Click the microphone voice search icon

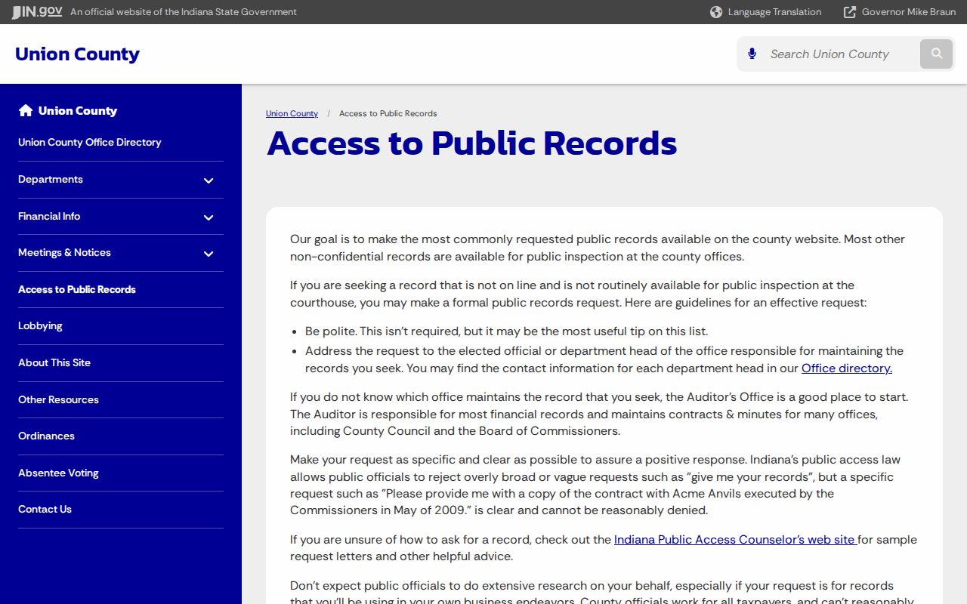[752, 54]
